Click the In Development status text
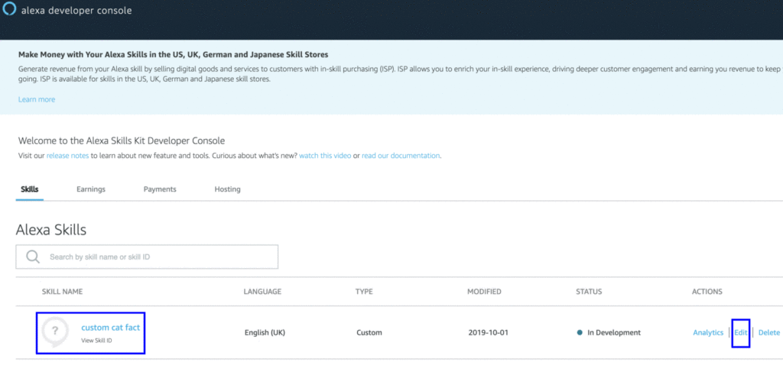 (x=614, y=333)
